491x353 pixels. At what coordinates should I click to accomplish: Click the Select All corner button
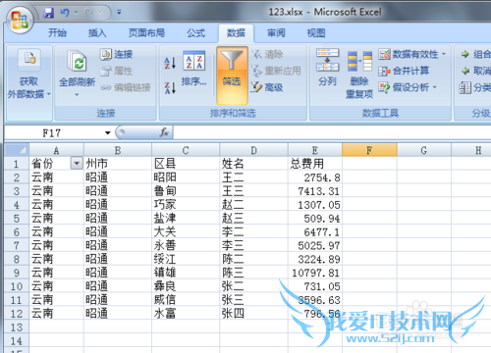click(17, 150)
